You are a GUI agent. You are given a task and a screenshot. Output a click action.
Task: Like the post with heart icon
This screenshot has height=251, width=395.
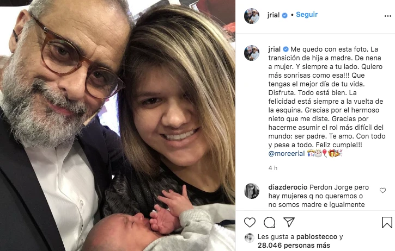click(x=250, y=222)
